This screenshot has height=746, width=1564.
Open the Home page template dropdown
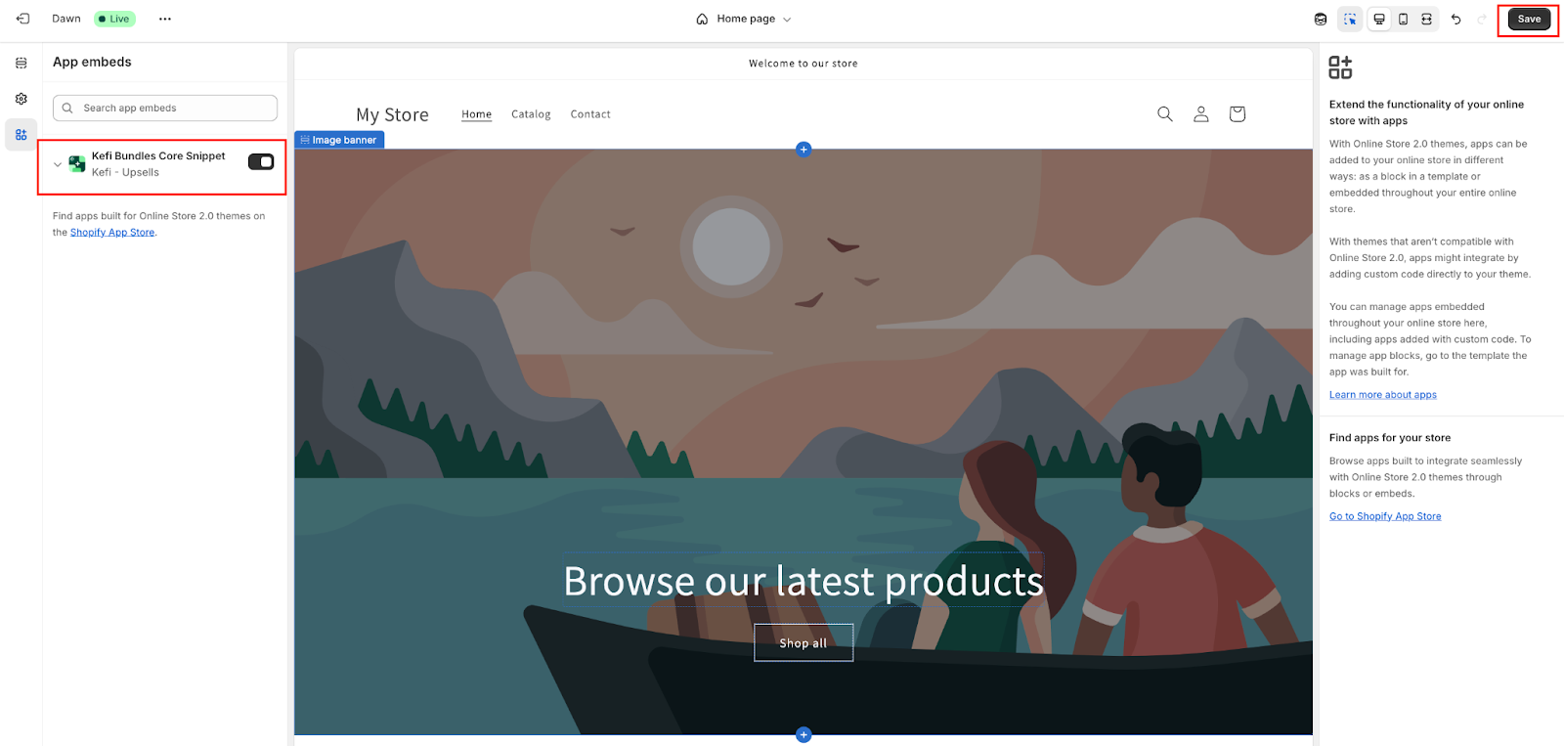coord(744,19)
